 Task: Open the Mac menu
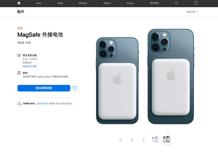pyautogui.click(x=39, y=3)
